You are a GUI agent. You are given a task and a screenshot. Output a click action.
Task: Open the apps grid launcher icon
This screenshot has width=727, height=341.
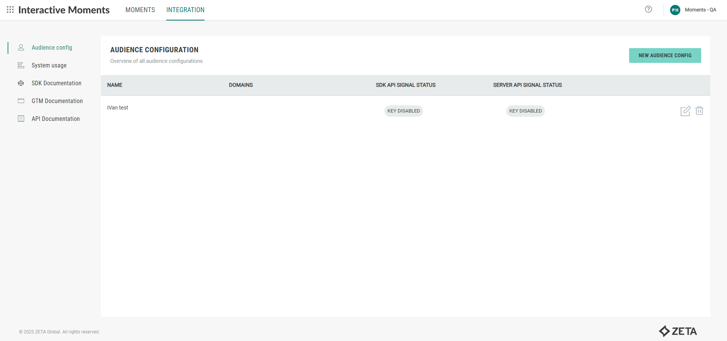(x=10, y=10)
